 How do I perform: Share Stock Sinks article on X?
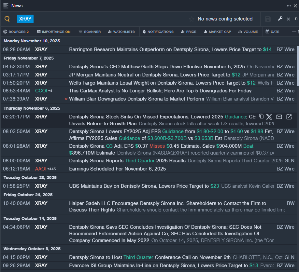point(269,116)
